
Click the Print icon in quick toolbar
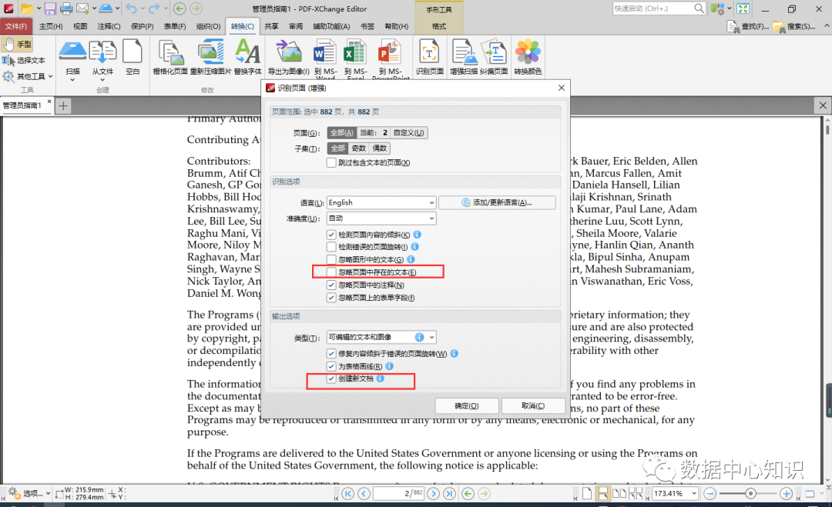66,8
